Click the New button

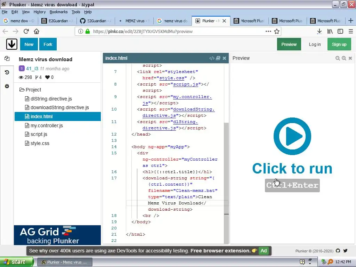(29, 44)
